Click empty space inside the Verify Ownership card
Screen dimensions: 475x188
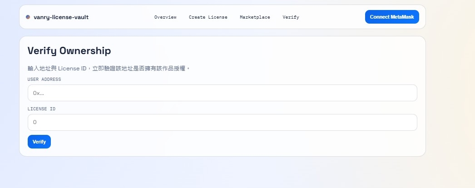point(242,142)
